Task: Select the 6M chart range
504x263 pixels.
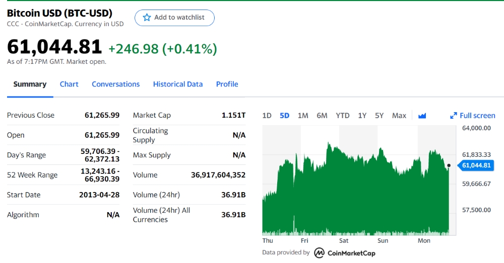Action: 322,116
